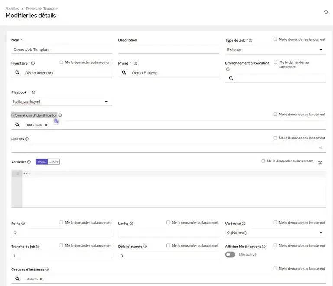Show help for the Playbook field
333x286 pixels.
pyautogui.click(x=33, y=92)
